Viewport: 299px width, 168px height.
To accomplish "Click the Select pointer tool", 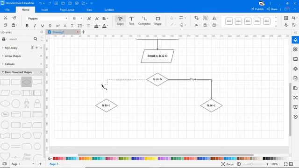I will (x=120, y=21).
